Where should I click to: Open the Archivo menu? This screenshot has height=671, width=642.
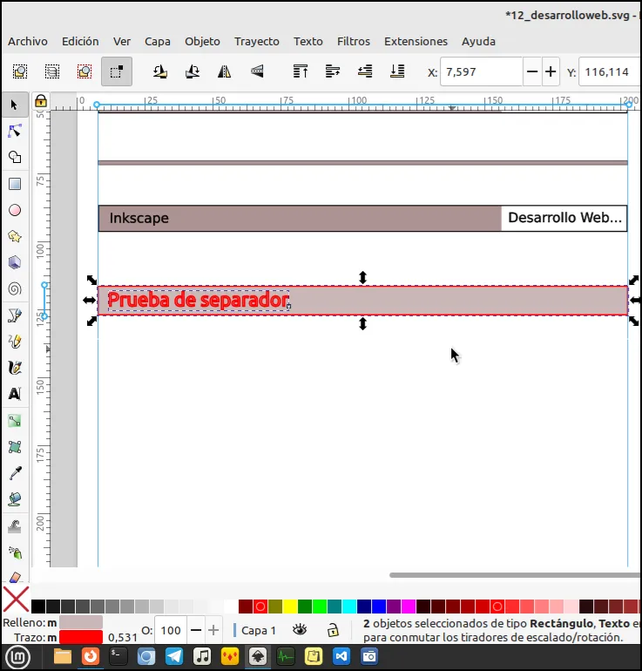click(28, 42)
